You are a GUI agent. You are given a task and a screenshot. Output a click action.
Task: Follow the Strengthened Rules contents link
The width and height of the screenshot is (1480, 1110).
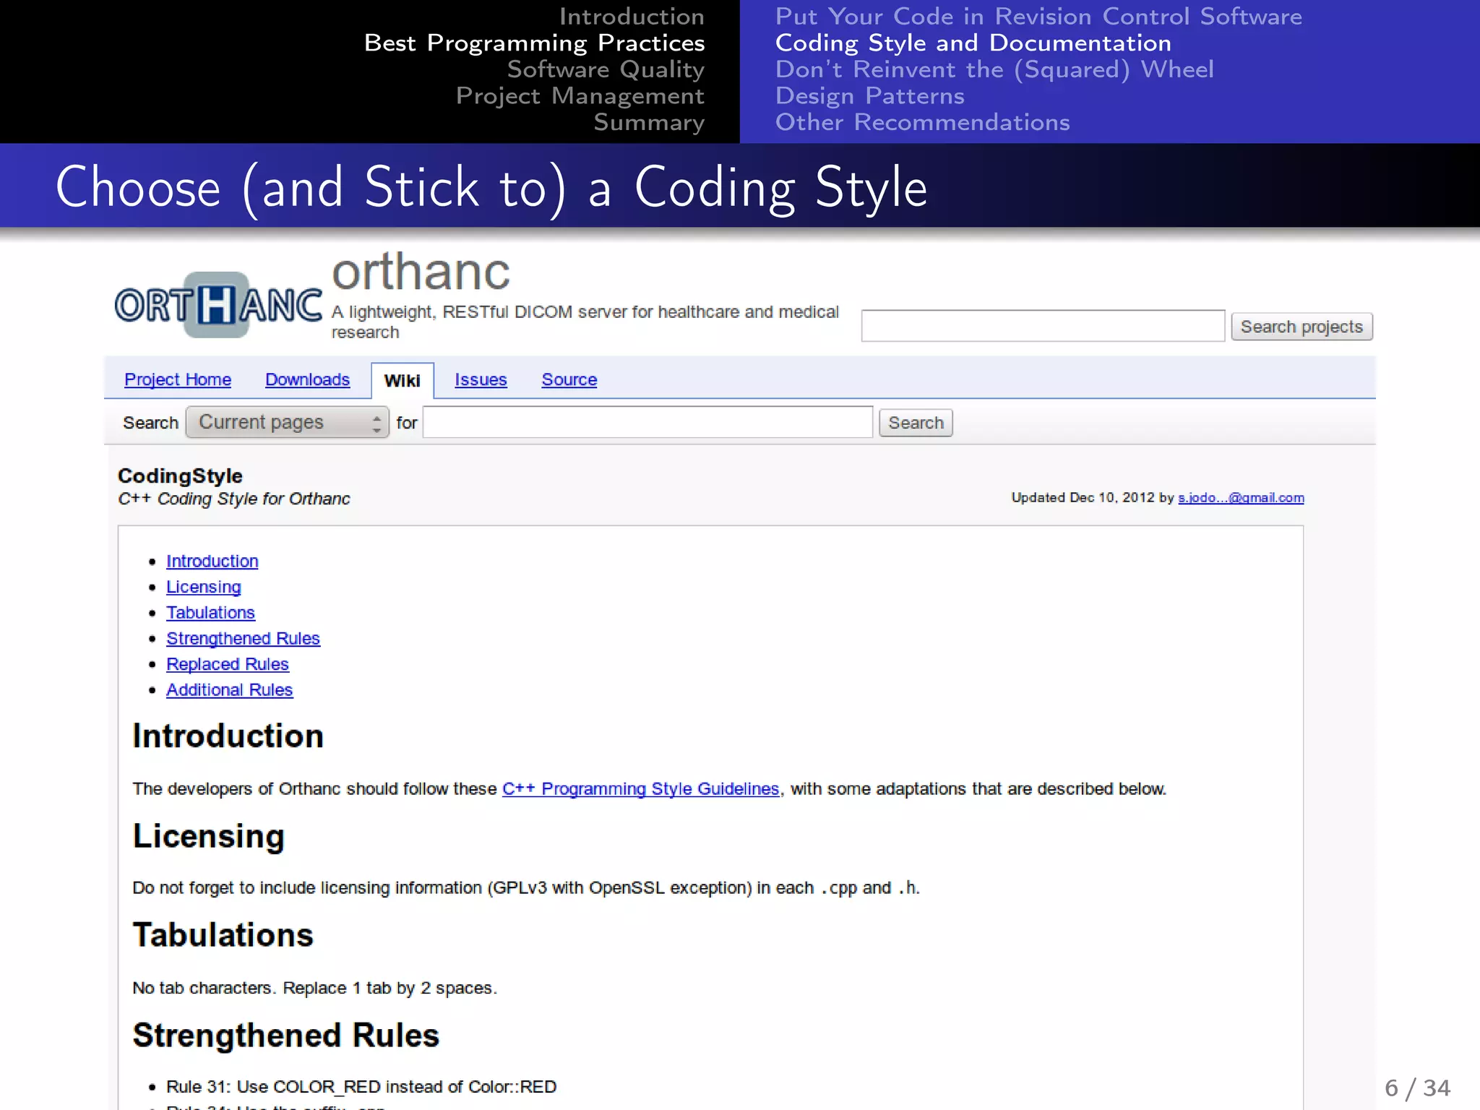(x=243, y=638)
